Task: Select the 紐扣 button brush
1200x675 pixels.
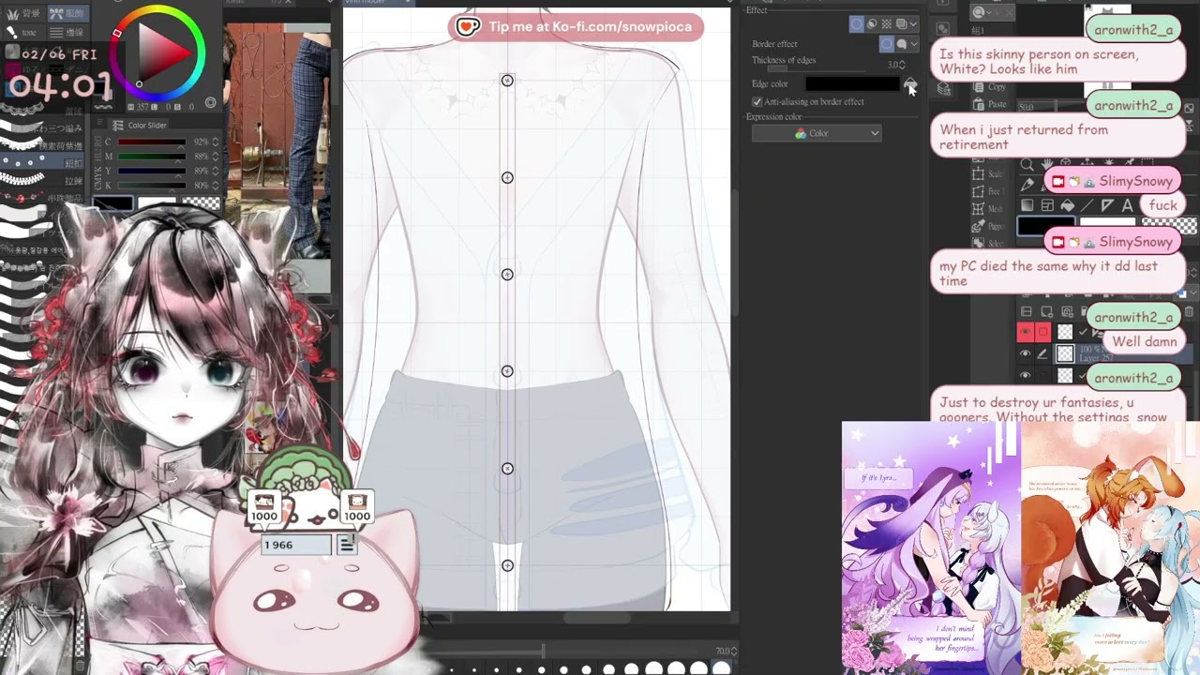Action: pyautogui.click(x=42, y=162)
